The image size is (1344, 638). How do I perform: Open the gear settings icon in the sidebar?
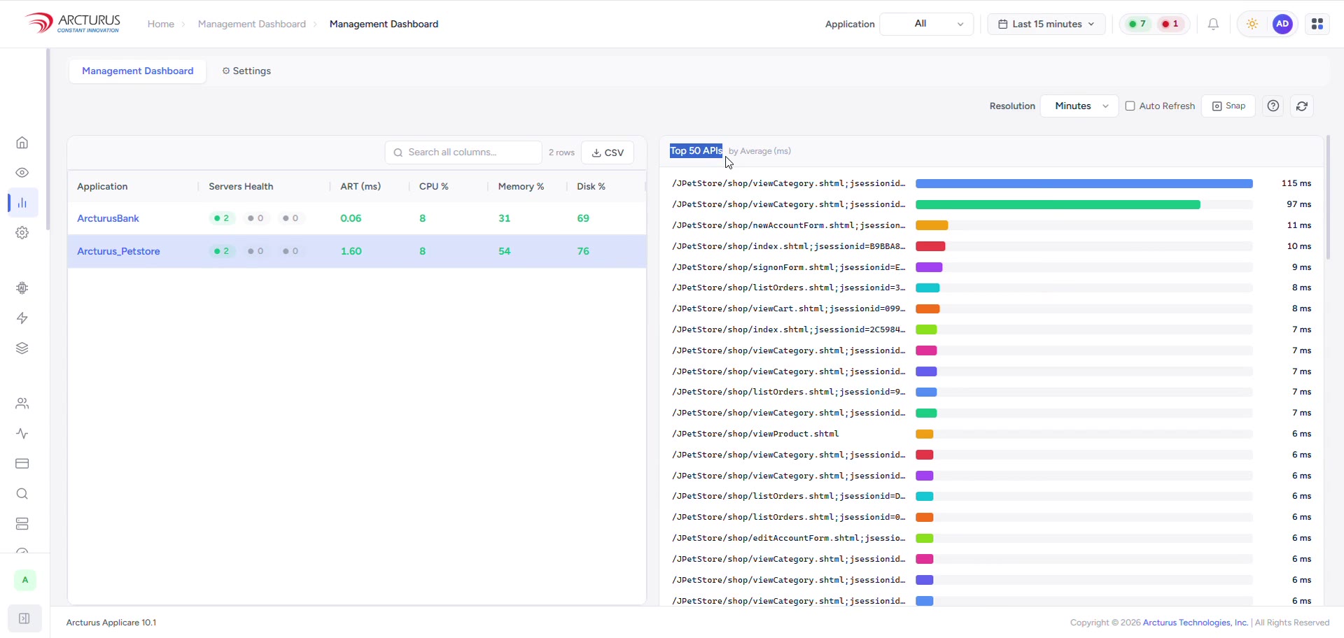click(22, 233)
